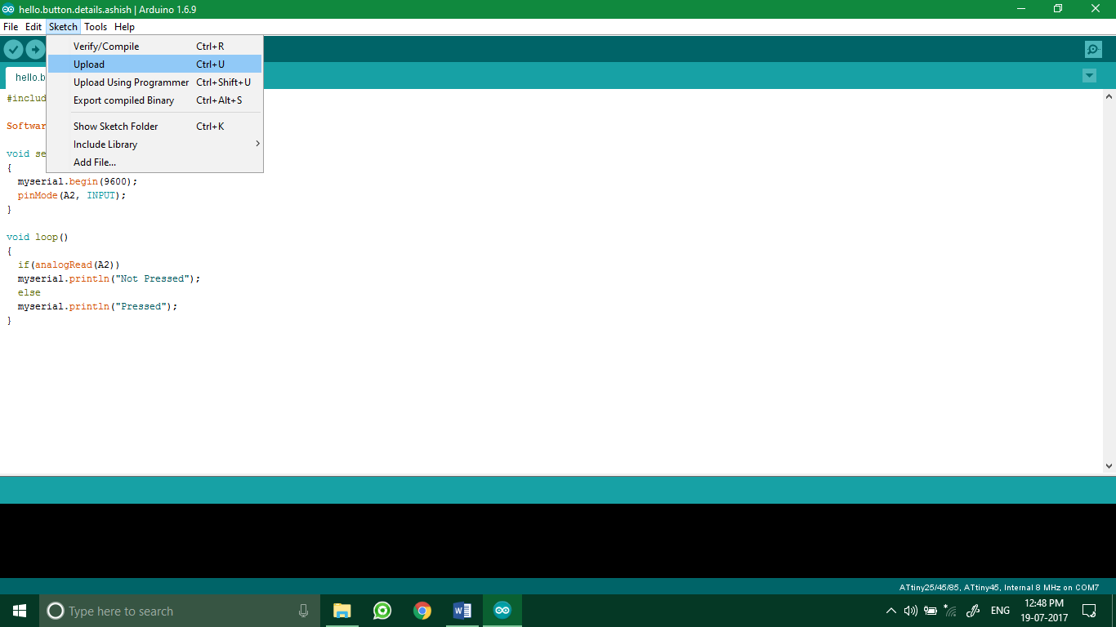Open Microsoft Word from taskbar
Viewport: 1116px width, 627px height.
pyautogui.click(x=462, y=611)
